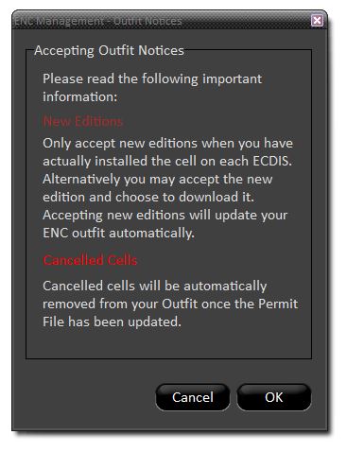Click the 'Accepting new editions will update' line
347x452 pixels.
pos(165,215)
